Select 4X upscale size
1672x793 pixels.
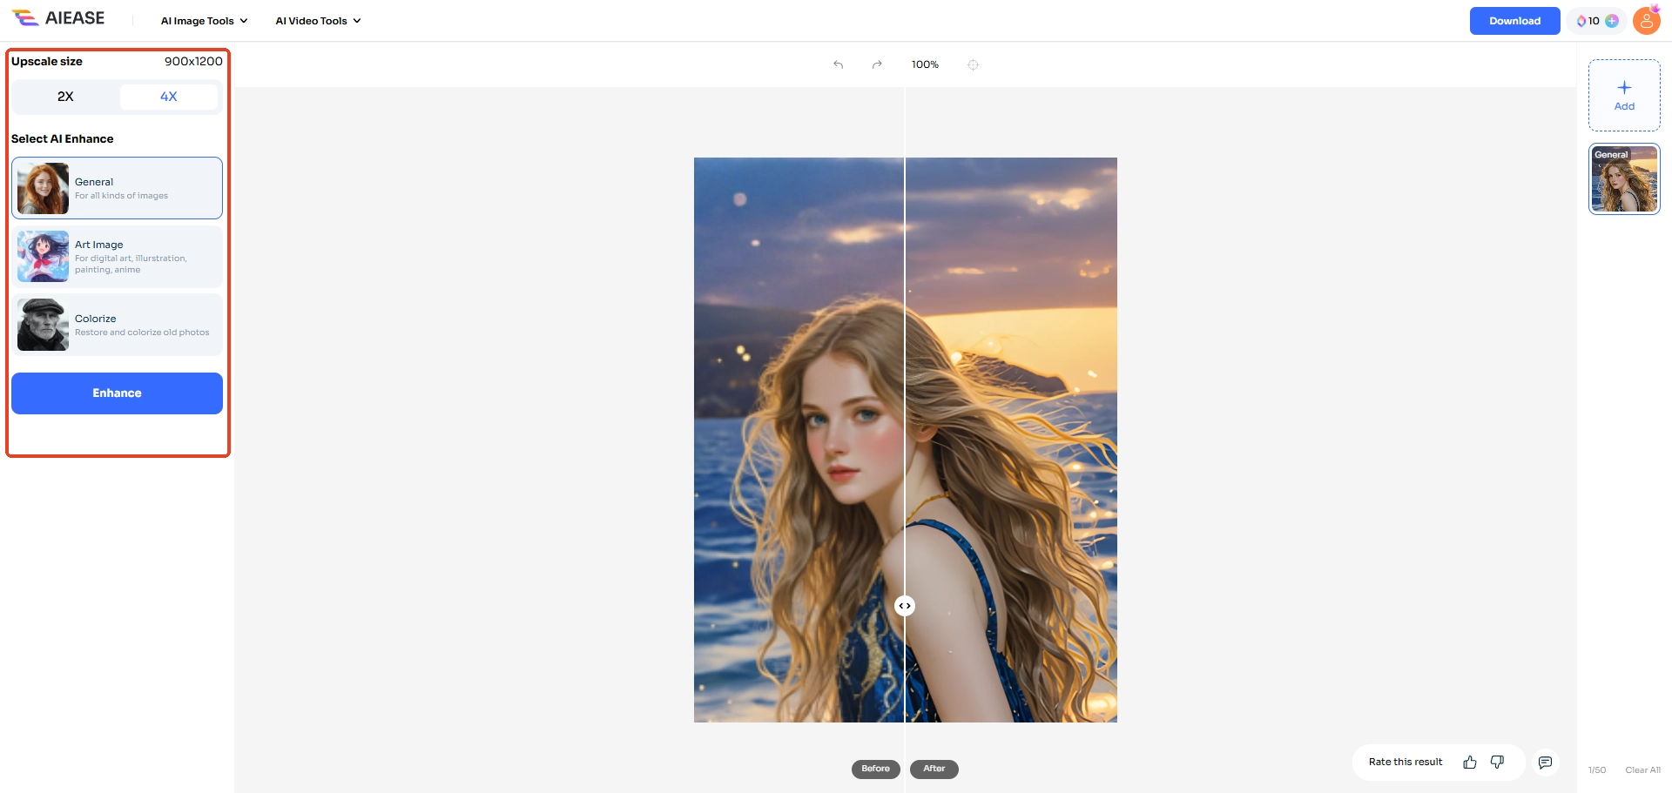[x=168, y=97]
